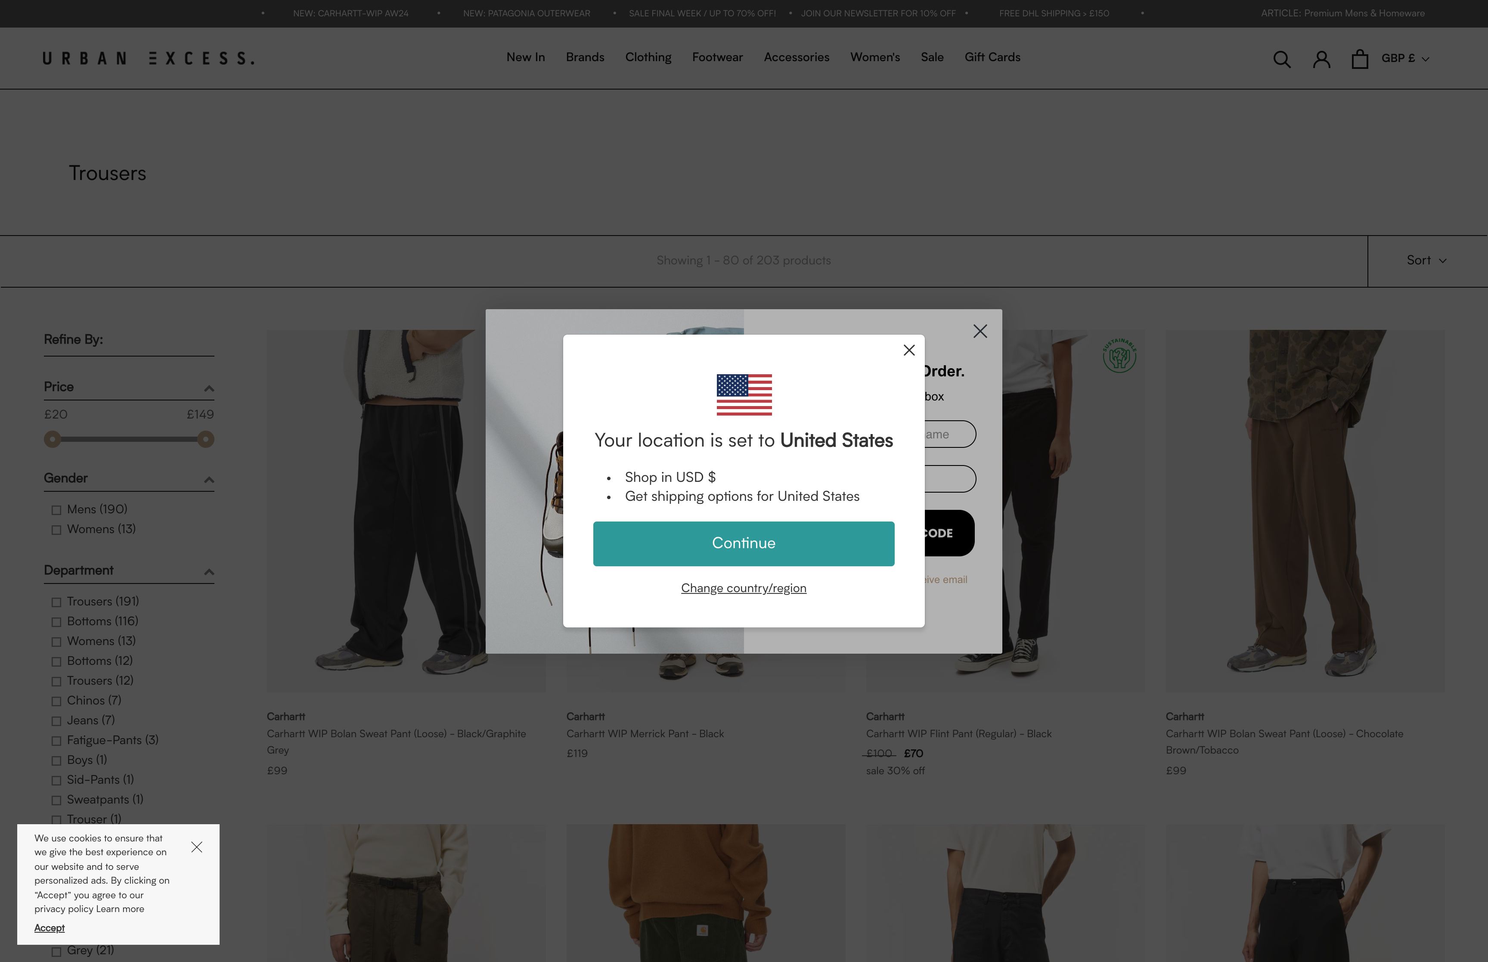Click the Urban Excess logo

149,58
